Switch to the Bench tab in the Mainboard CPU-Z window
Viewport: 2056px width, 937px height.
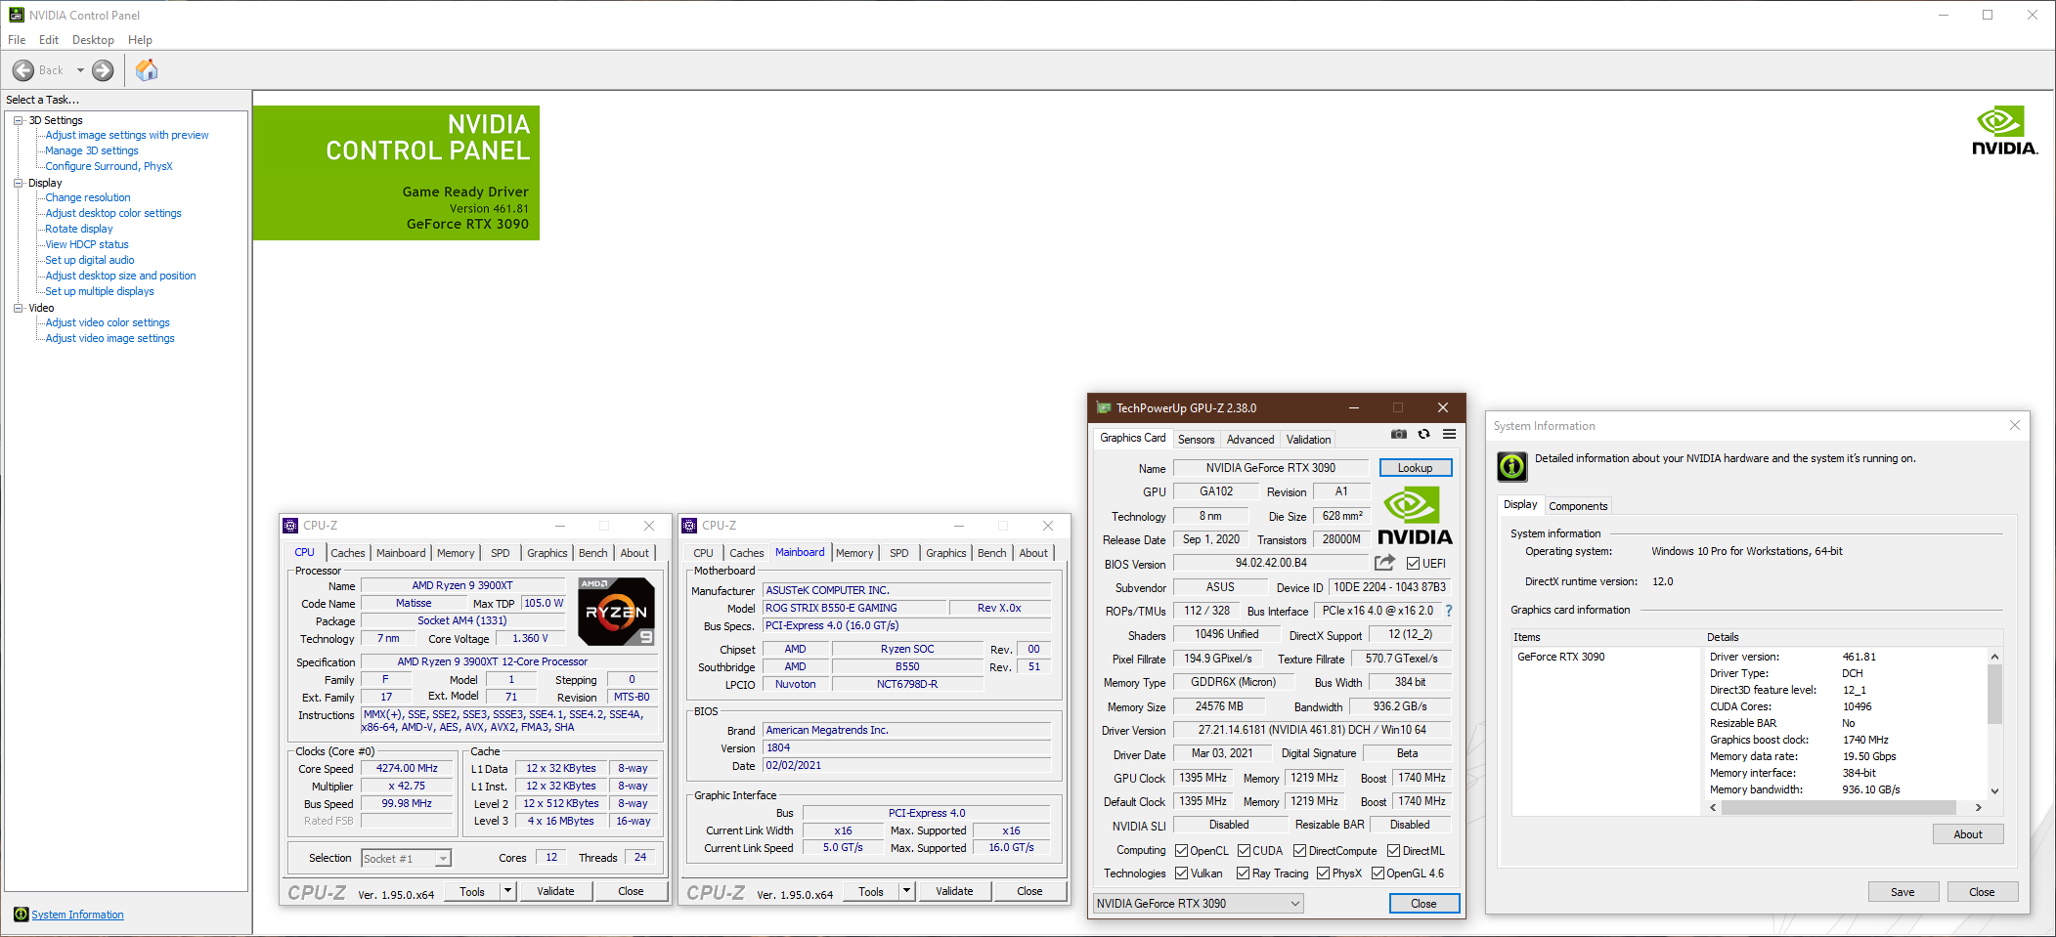pyautogui.click(x=991, y=553)
